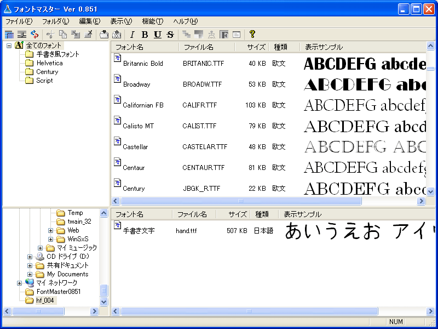Image resolution: width=438 pixels, height=329 pixels.
Task: Click the yellow question mark help icon
Action: point(252,34)
